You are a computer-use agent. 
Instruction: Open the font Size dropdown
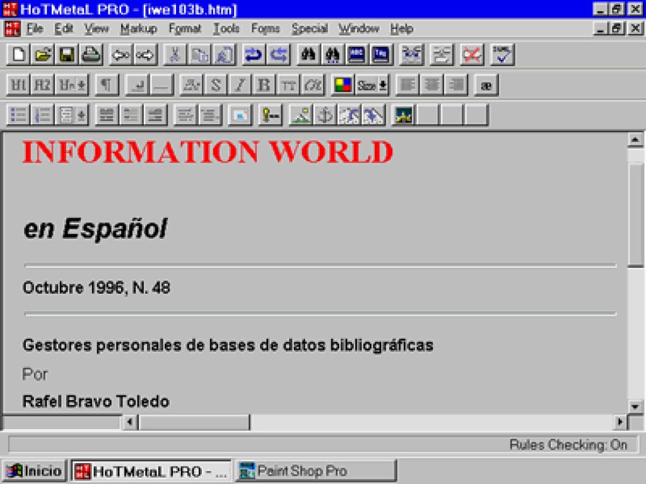[372, 85]
